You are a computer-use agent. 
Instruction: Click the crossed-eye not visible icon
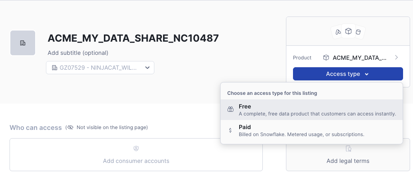click(x=70, y=127)
